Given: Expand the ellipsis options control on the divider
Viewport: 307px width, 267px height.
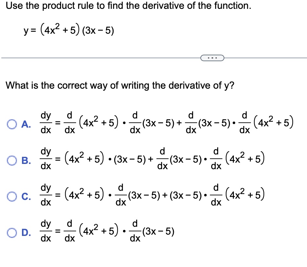Looking at the screenshot, I should click(x=212, y=57).
